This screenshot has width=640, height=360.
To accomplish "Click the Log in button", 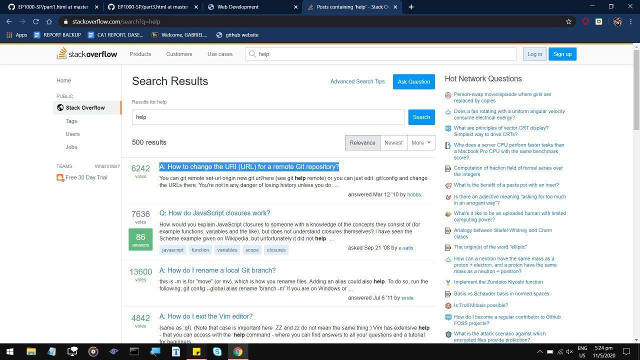I will [534, 54].
